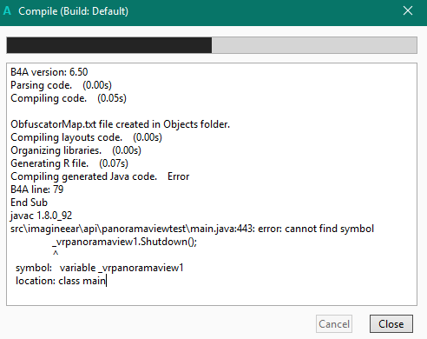Click the 'Compile (Build: Default)' title text
The width and height of the screenshot is (427, 339).
click(73, 11)
